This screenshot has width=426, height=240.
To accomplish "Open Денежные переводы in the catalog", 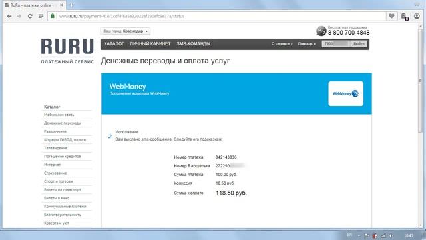I will [x=62, y=123].
